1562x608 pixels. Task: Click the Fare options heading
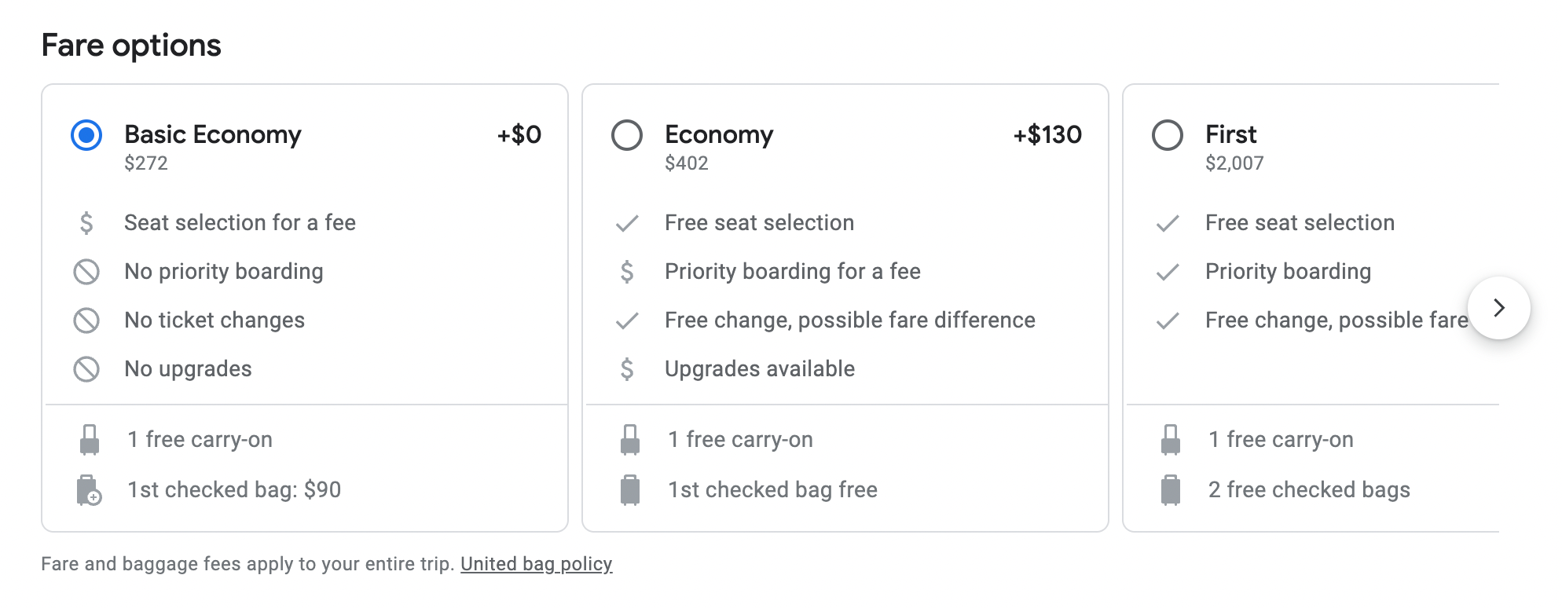click(131, 45)
